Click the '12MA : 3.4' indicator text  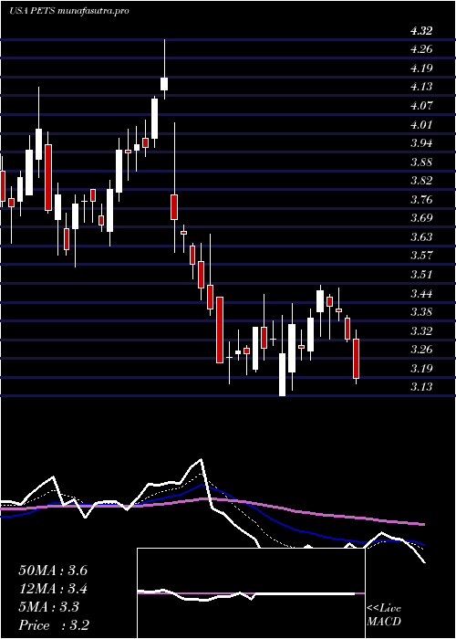(x=53, y=589)
